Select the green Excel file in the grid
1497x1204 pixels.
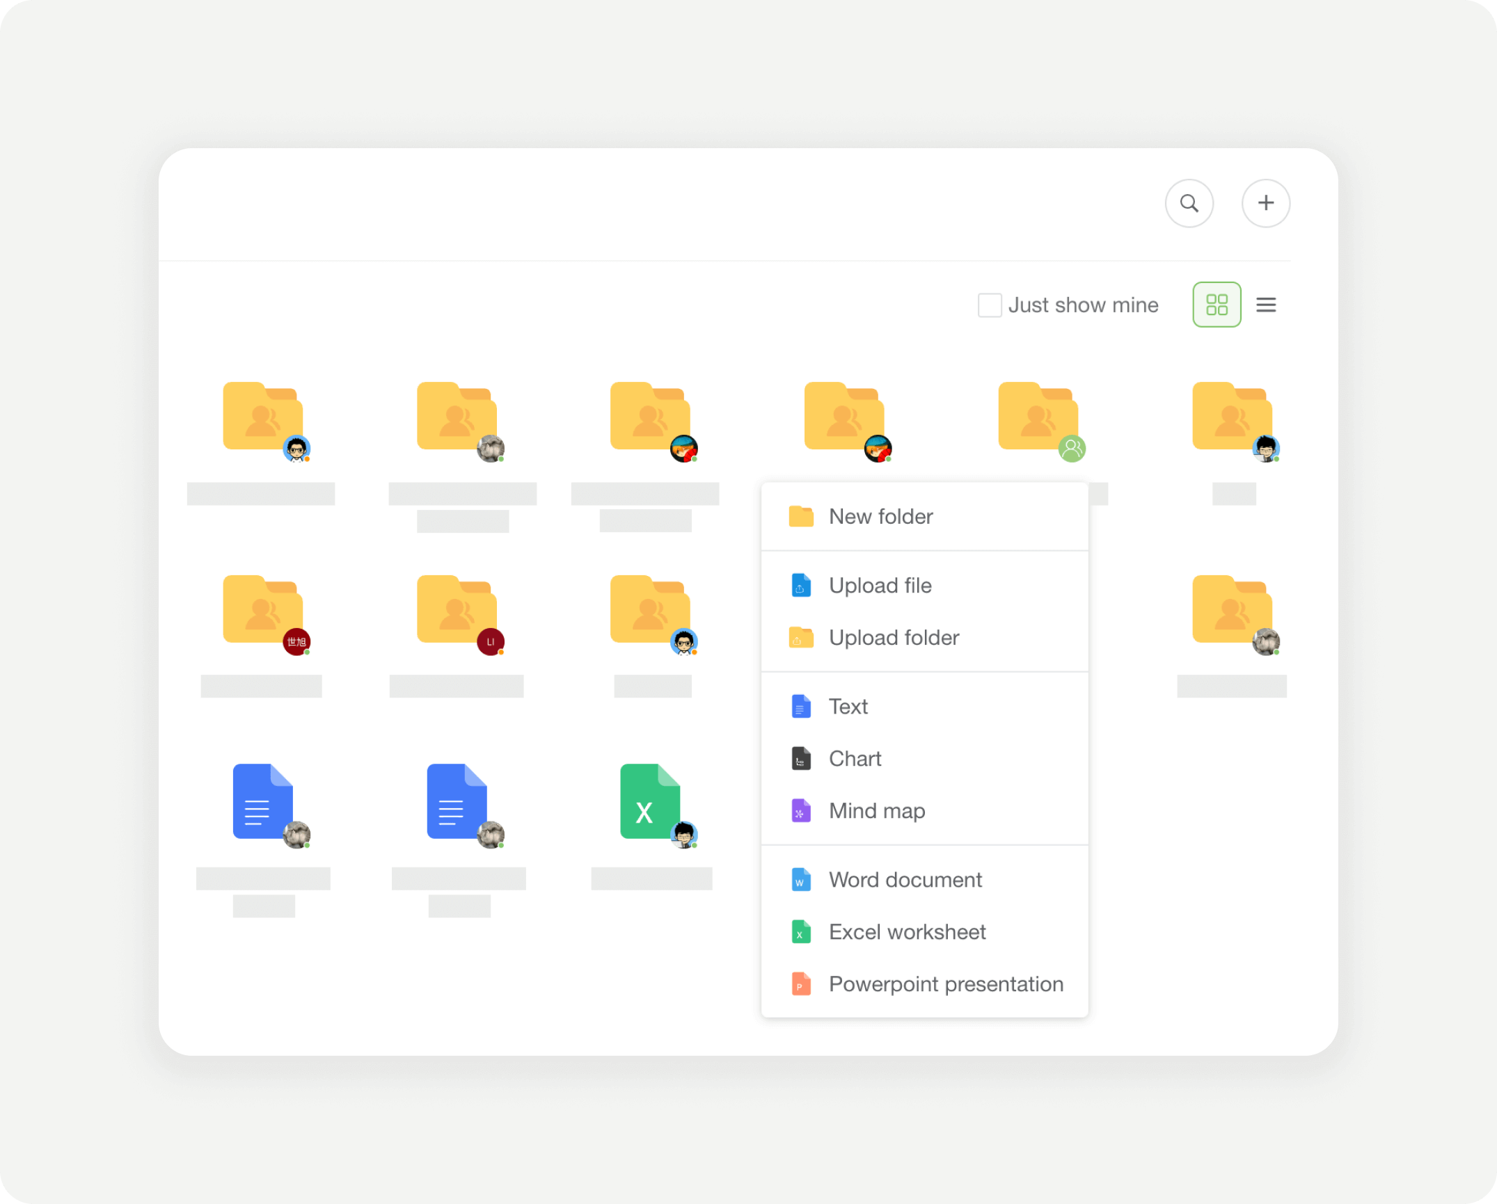pyautogui.click(x=647, y=801)
